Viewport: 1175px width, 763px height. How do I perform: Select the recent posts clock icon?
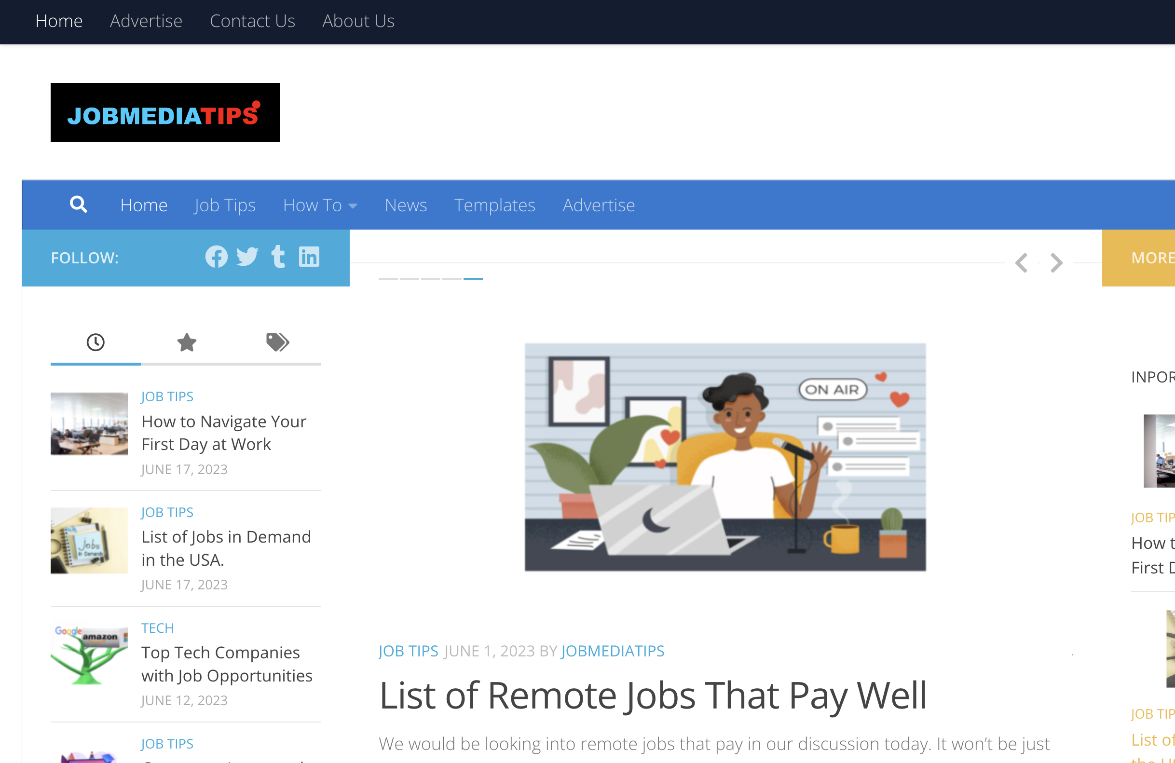(96, 341)
